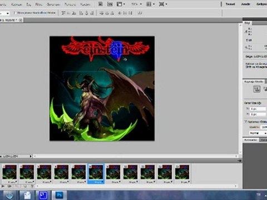Toggle the show transform controls checkbox
The height and width of the screenshot is (200, 267).
(x=16, y=13)
